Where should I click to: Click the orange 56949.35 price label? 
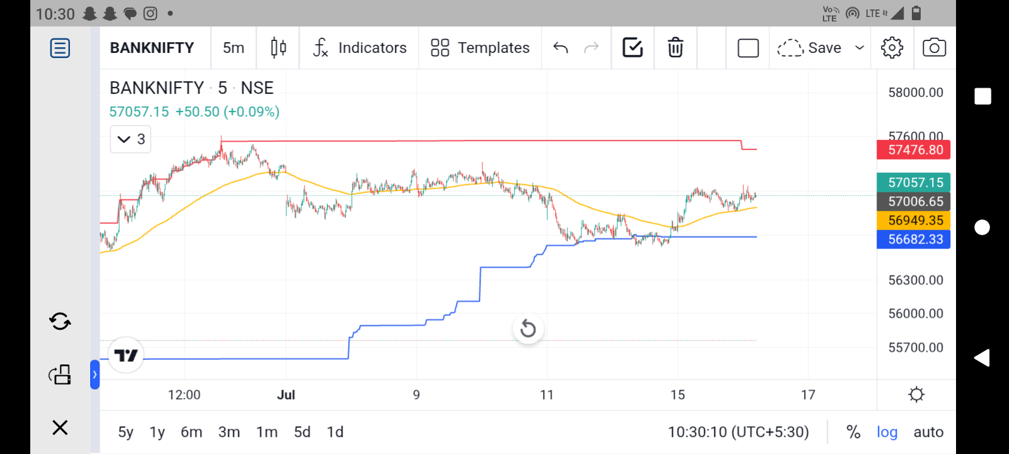914,220
